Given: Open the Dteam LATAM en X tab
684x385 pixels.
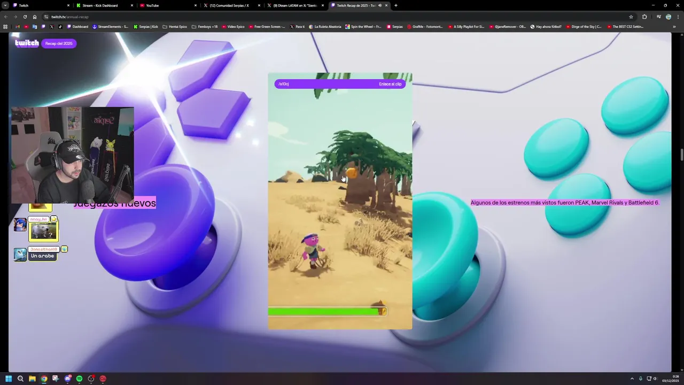Looking at the screenshot, I should [x=295, y=5].
